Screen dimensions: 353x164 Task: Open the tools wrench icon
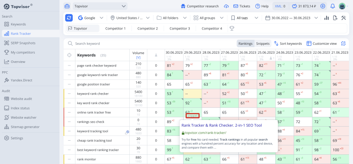pyautogui.click(x=344, y=18)
